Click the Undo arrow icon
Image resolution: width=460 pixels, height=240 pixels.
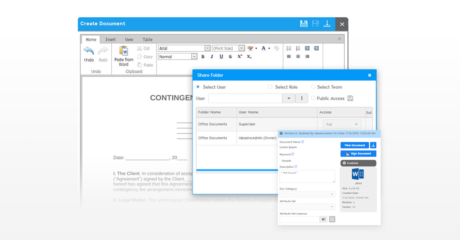[x=89, y=51]
